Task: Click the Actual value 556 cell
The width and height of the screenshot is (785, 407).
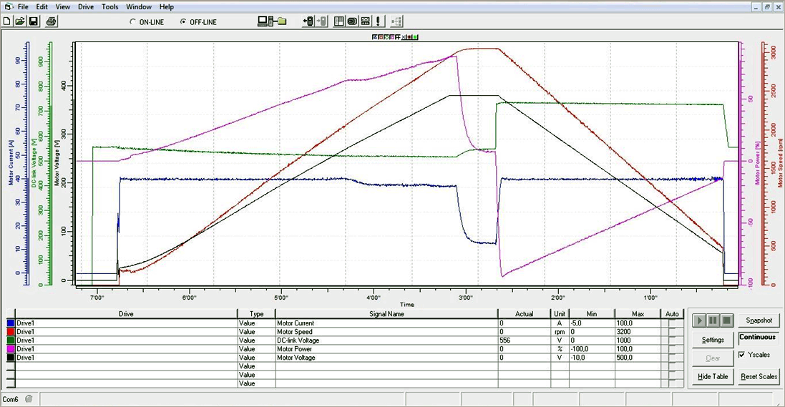Action: click(524, 340)
